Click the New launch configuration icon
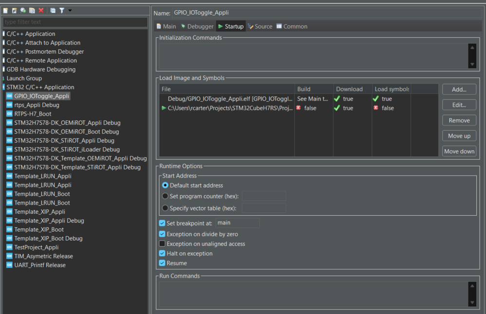The height and width of the screenshot is (314, 486). click(x=6, y=10)
